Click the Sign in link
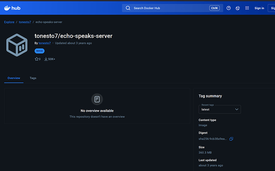The image size is (275, 171). 259,8
